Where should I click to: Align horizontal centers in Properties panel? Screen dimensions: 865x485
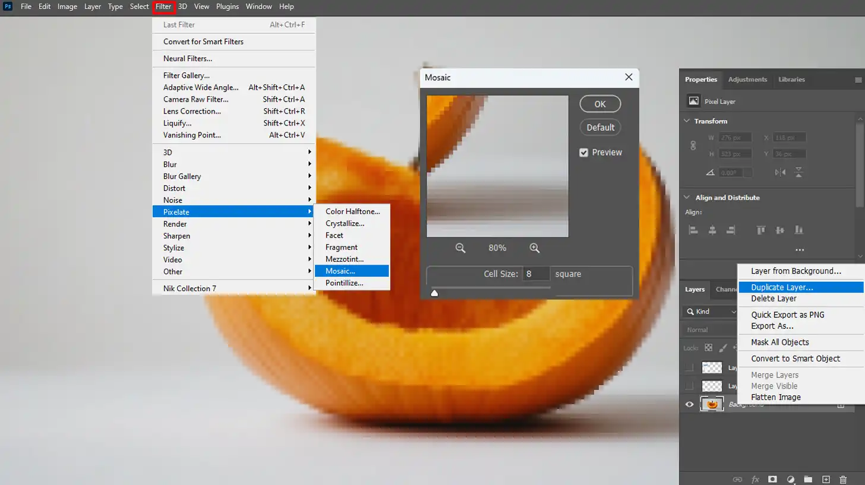(x=712, y=230)
